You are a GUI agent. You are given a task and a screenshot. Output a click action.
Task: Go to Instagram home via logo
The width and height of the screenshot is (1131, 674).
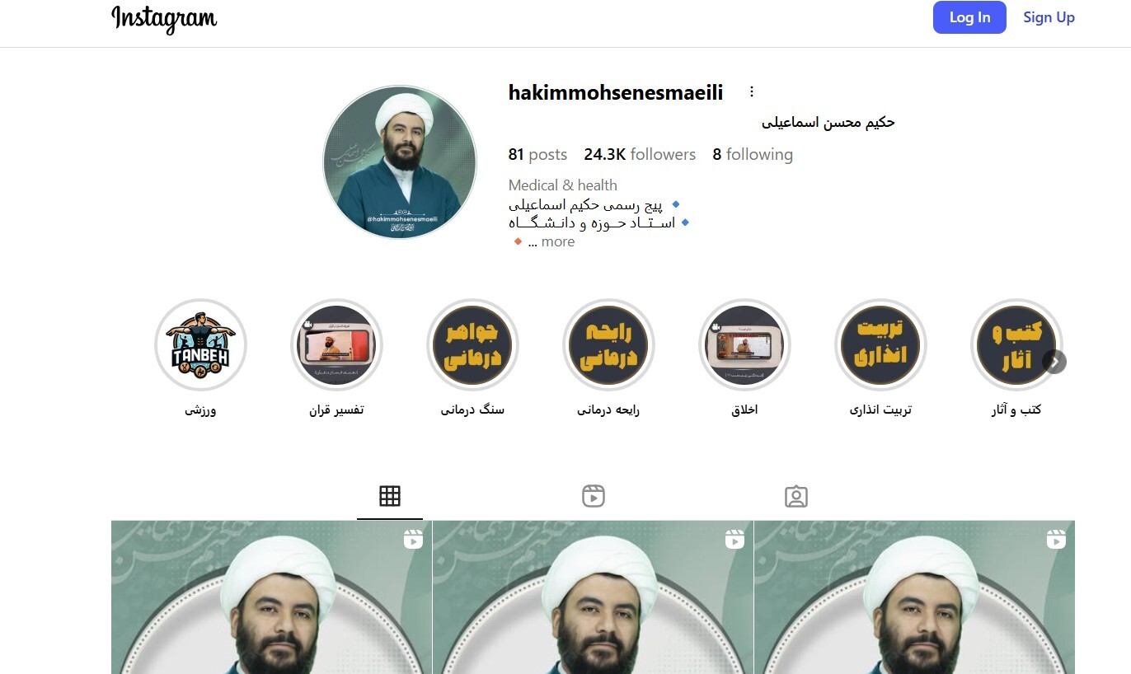164,19
